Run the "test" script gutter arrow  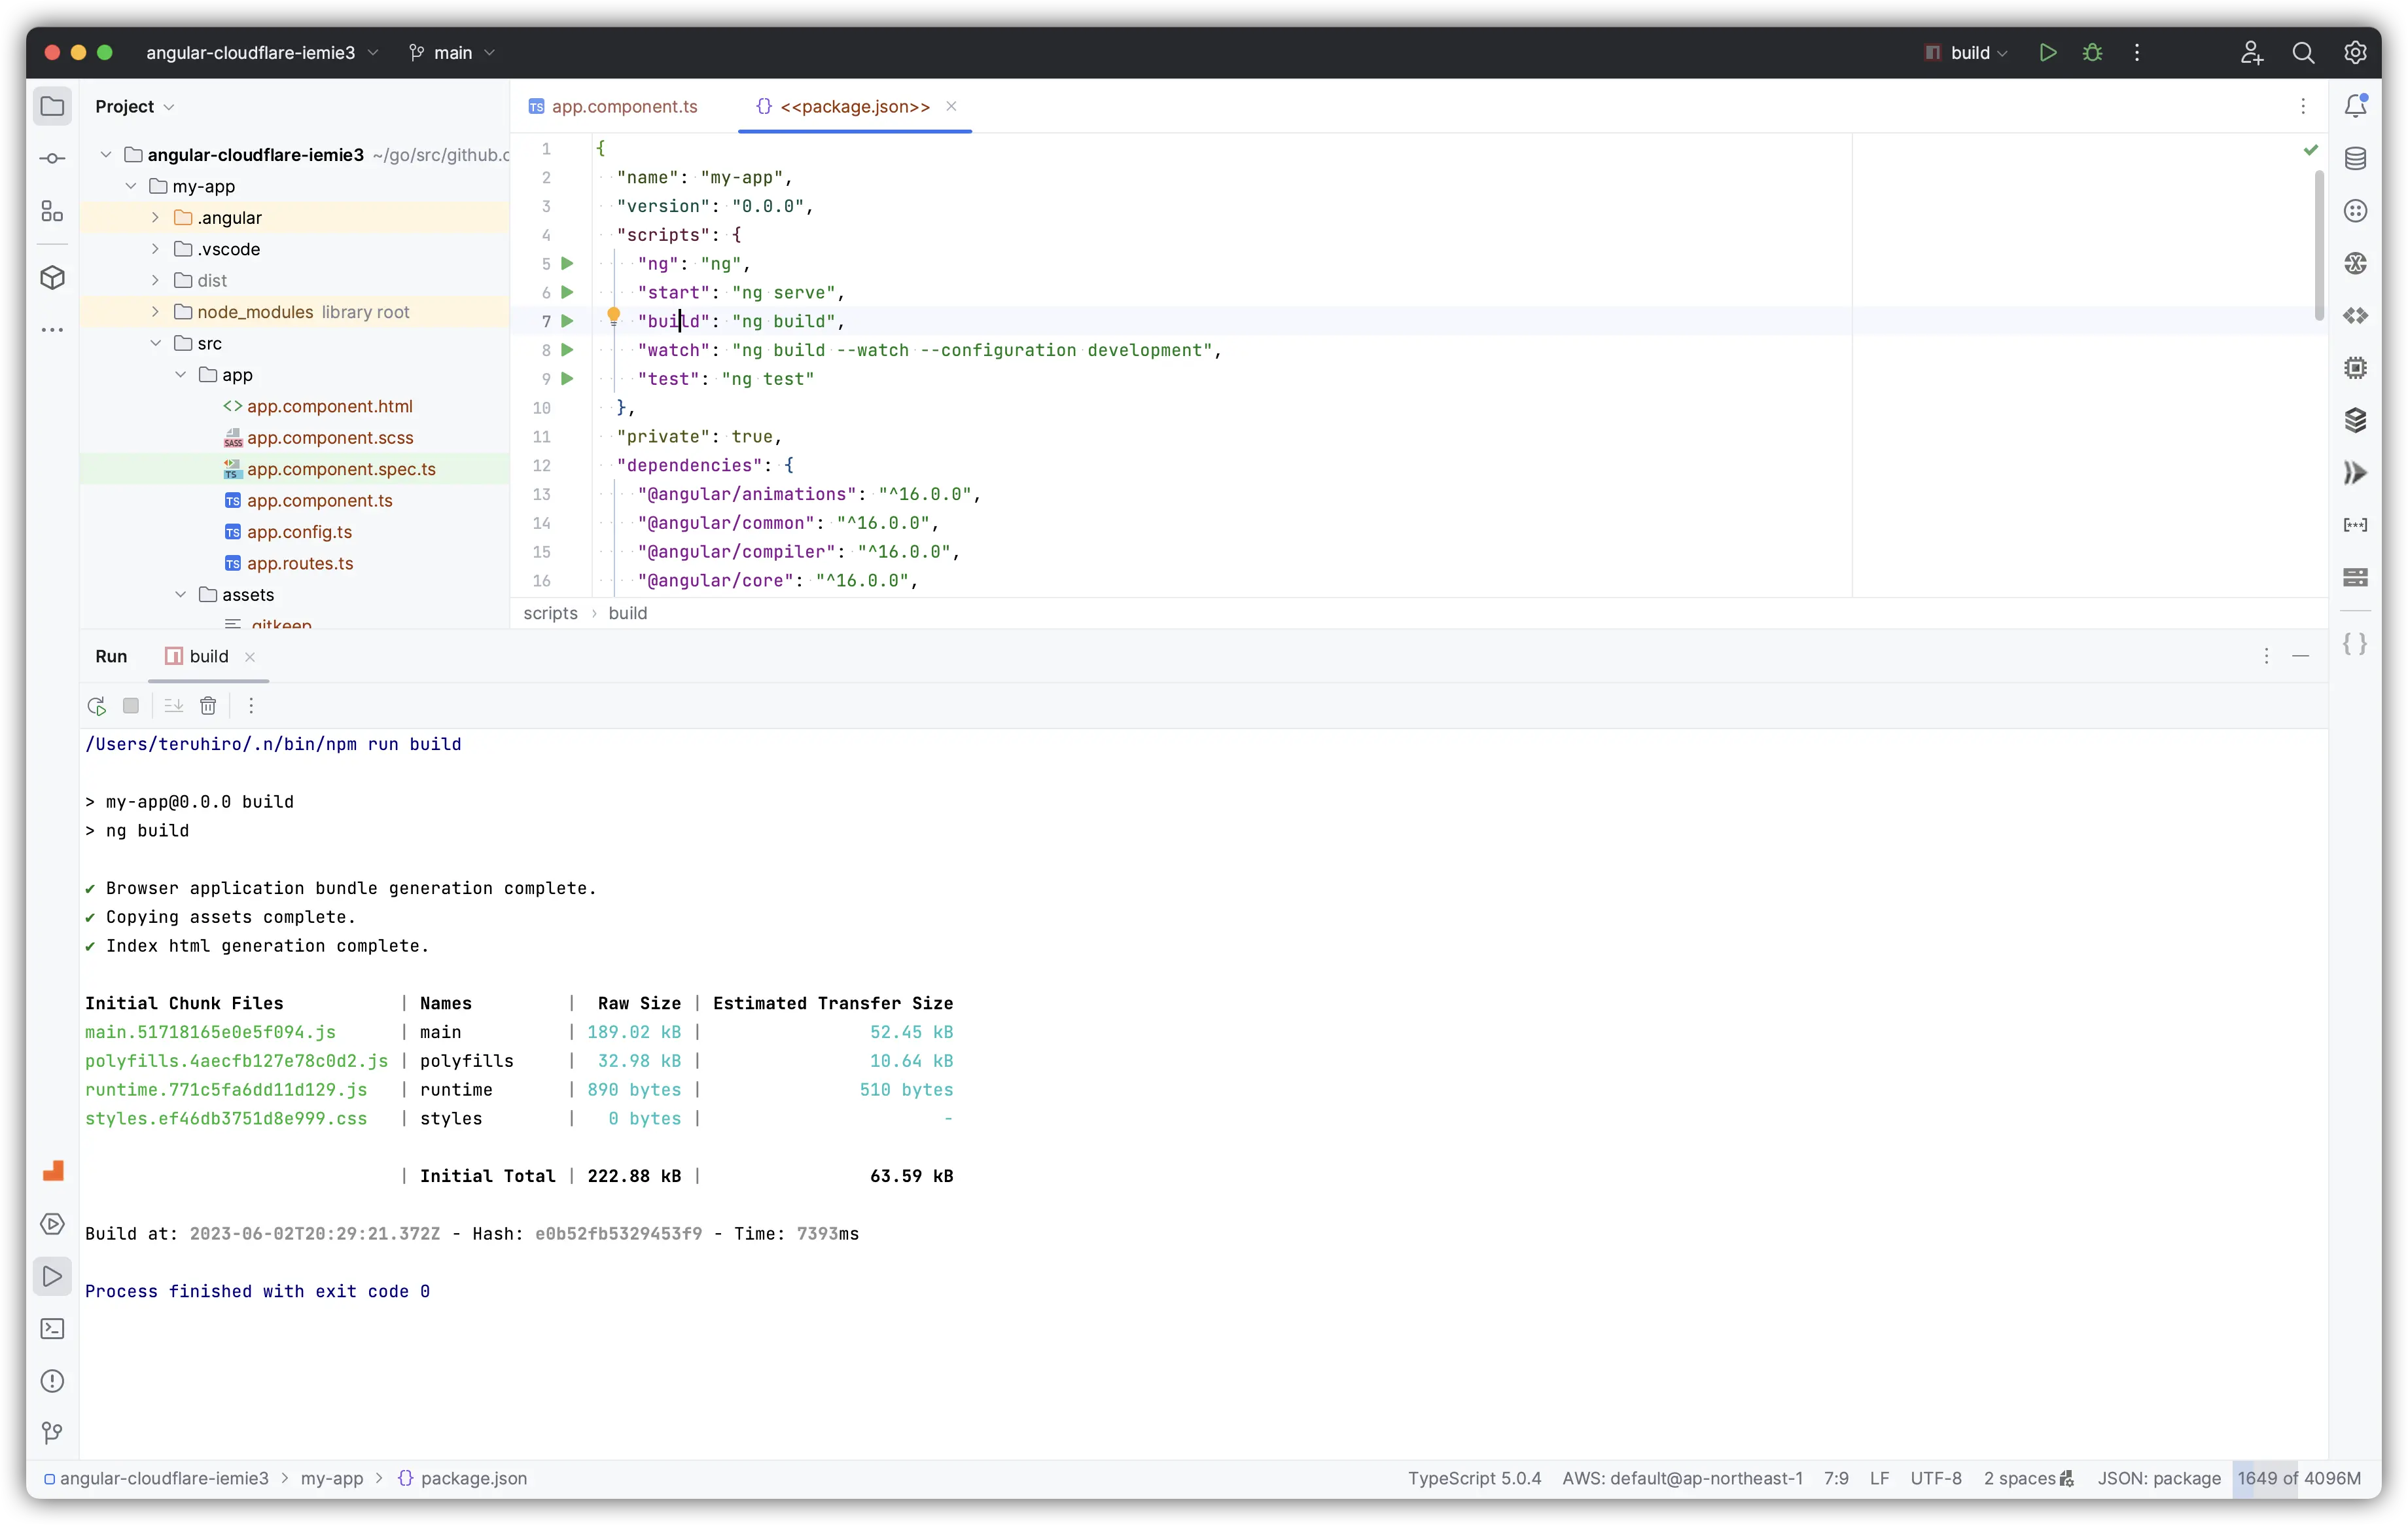point(567,379)
